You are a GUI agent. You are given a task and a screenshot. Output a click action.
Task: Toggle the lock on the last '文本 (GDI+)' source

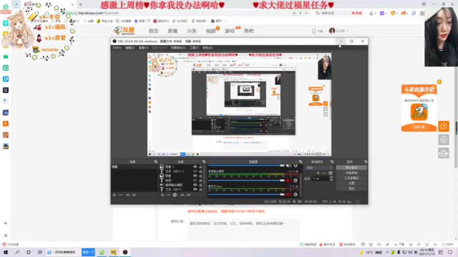[x=200, y=190]
